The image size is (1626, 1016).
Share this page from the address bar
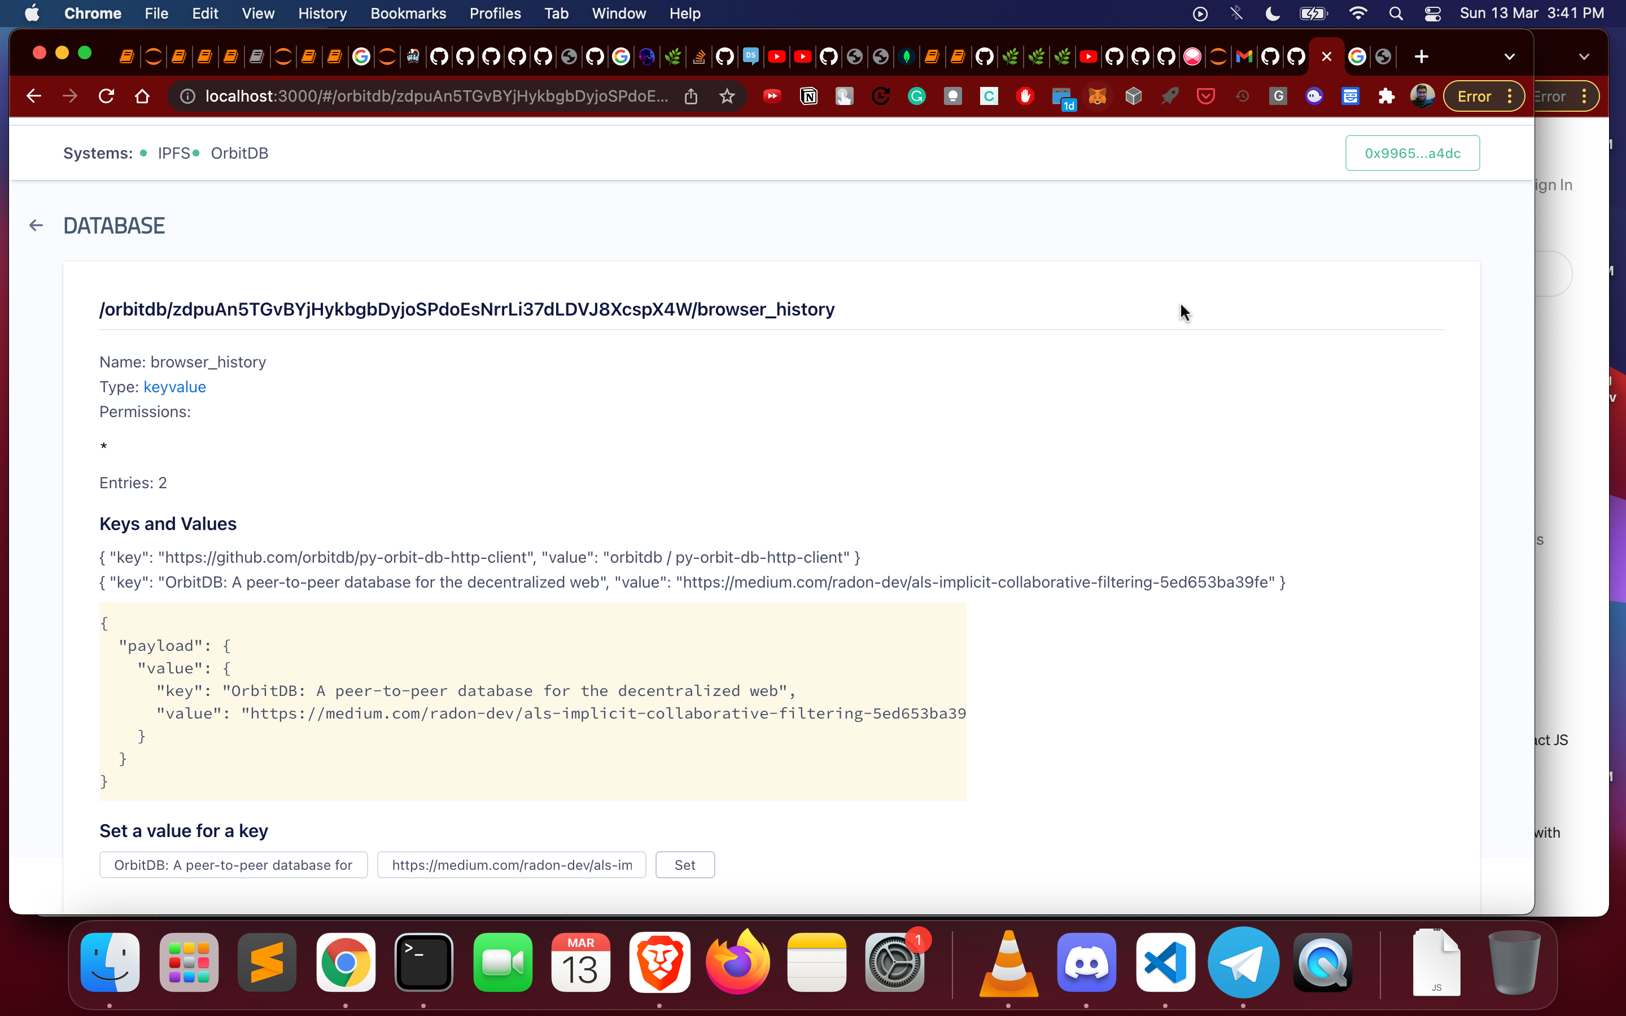click(x=690, y=96)
